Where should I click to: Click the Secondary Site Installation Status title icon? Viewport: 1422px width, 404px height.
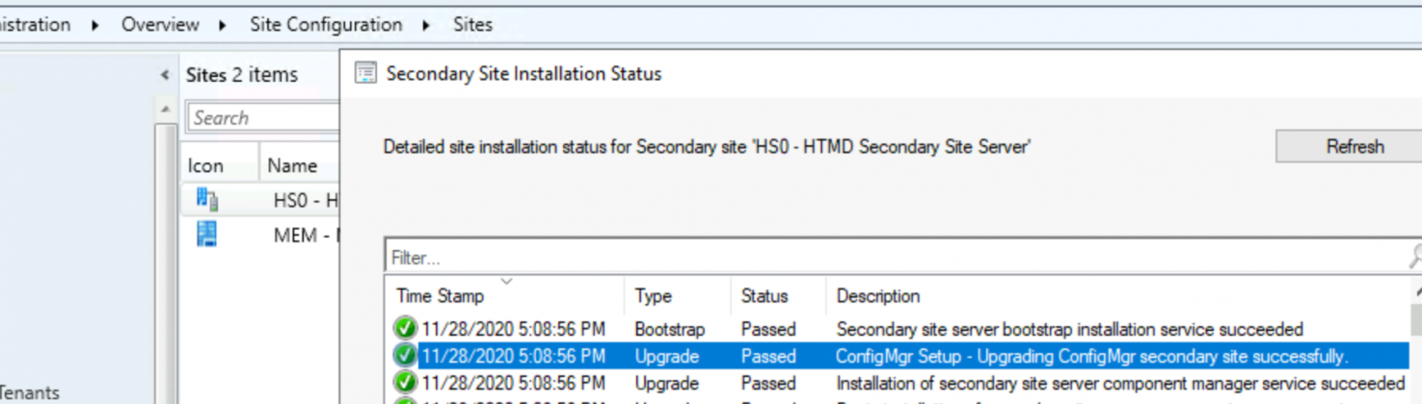(x=365, y=73)
